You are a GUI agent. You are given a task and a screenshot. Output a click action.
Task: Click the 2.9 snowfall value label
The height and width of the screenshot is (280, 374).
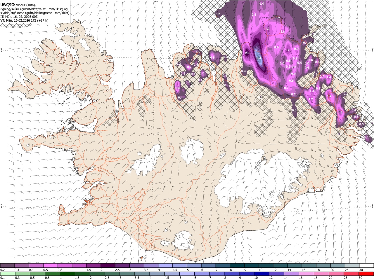[x=247, y=53]
